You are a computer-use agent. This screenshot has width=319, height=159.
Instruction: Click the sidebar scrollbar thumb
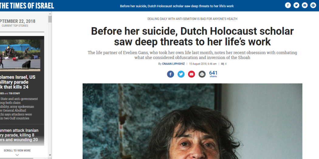coord(50,19)
